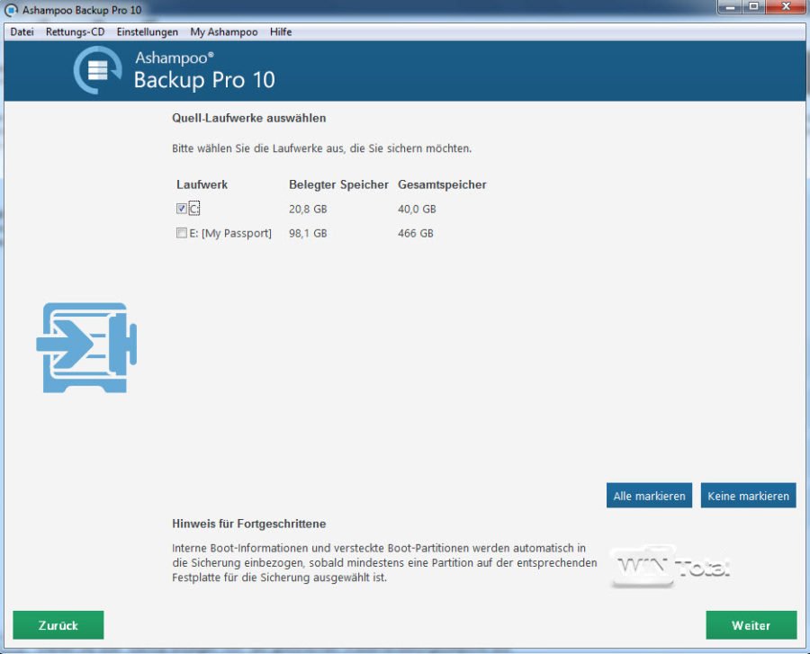The image size is (810, 654).
Task: Select the E: [My Passport] drive row
Action: (x=229, y=233)
